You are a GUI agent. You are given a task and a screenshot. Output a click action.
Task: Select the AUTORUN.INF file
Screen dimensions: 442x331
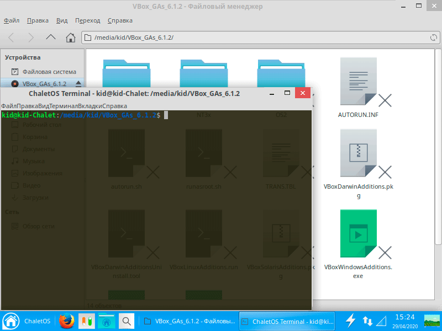point(358,88)
